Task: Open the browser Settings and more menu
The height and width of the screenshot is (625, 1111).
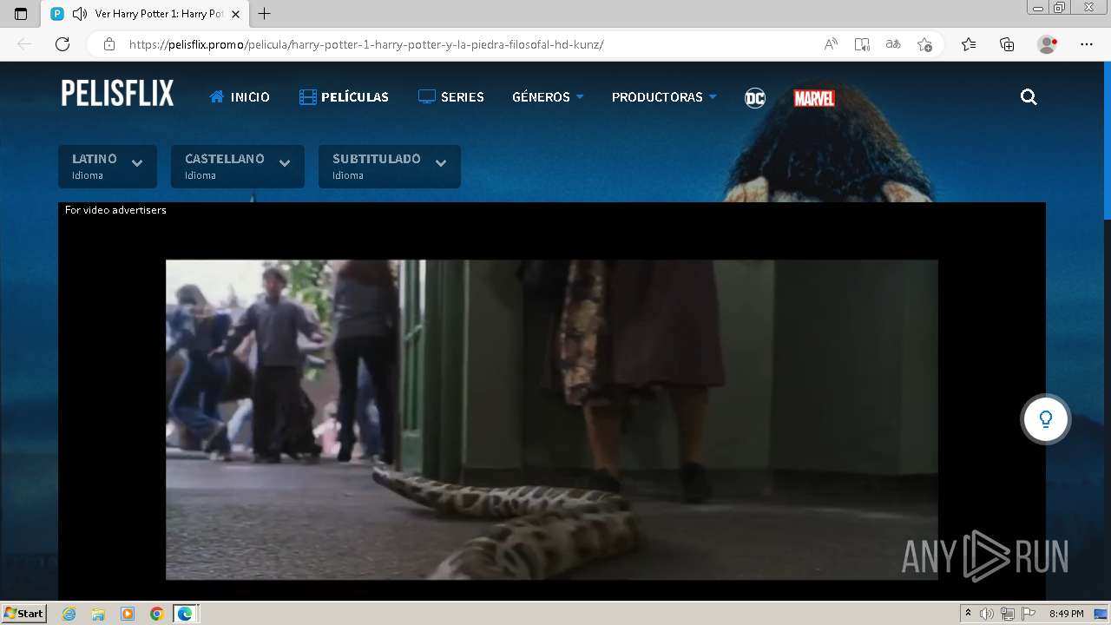Action: (1087, 44)
